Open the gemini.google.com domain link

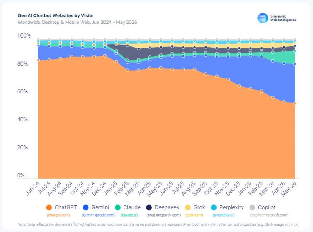coord(98,215)
